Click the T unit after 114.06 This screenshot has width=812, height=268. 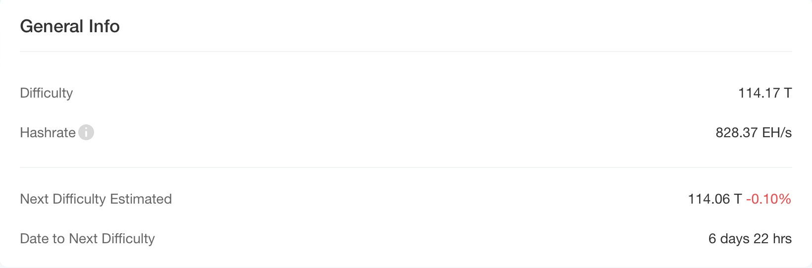[x=737, y=199]
